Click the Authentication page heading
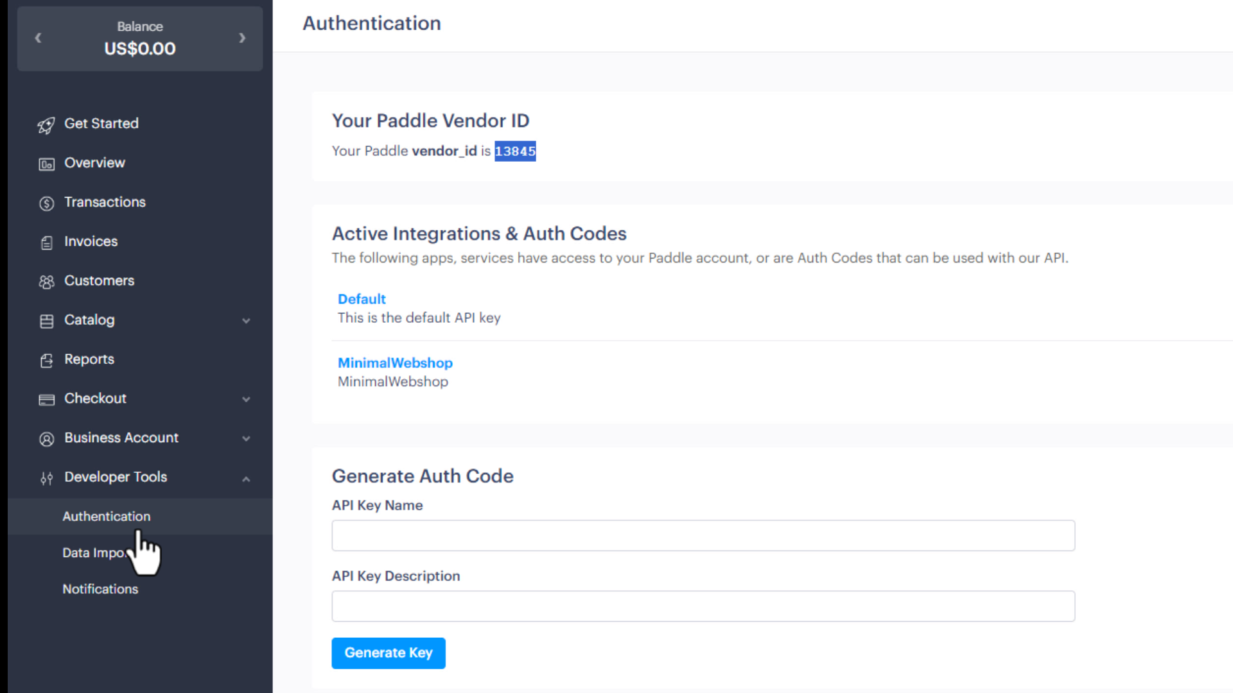 click(372, 23)
